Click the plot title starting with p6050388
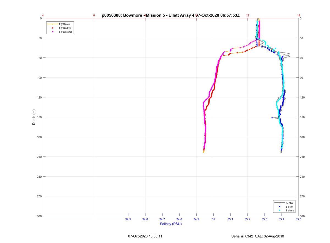This screenshot has width=330, height=243. (x=170, y=15)
